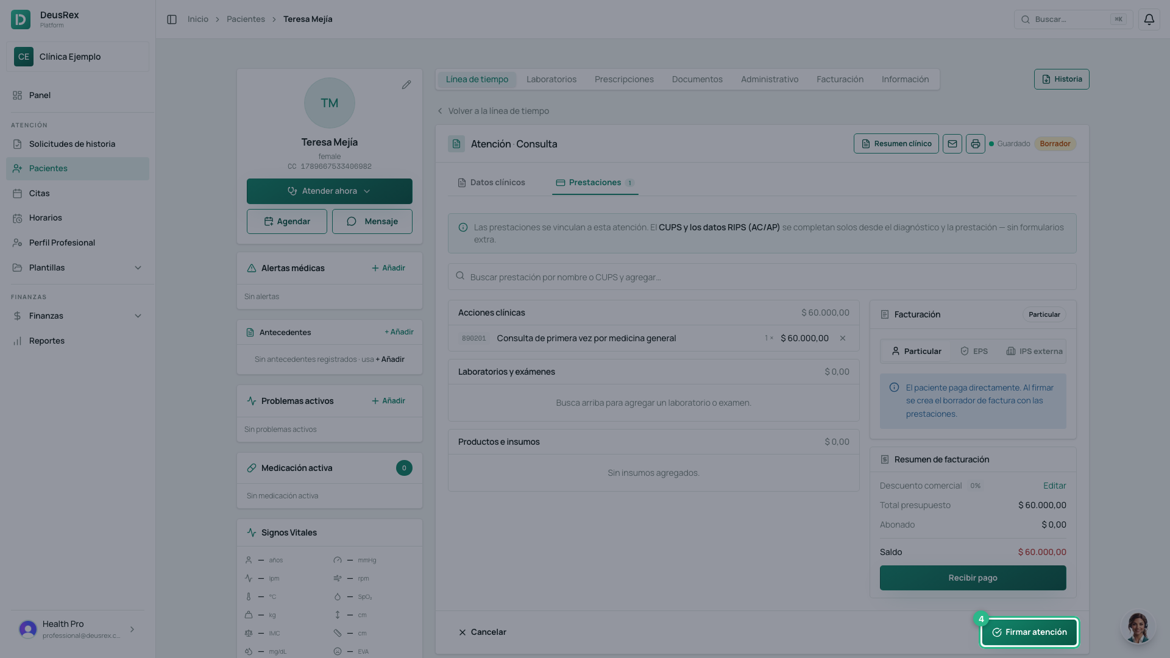Print the attention with the printer icon
The image size is (1170, 658).
(x=976, y=144)
